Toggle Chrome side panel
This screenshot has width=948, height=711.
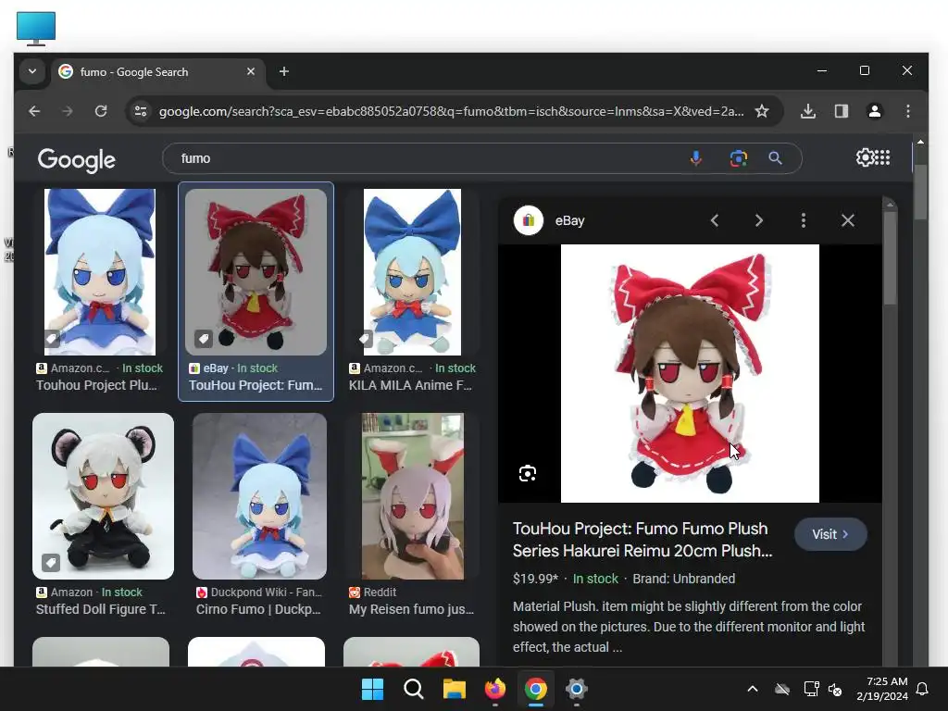point(841,111)
